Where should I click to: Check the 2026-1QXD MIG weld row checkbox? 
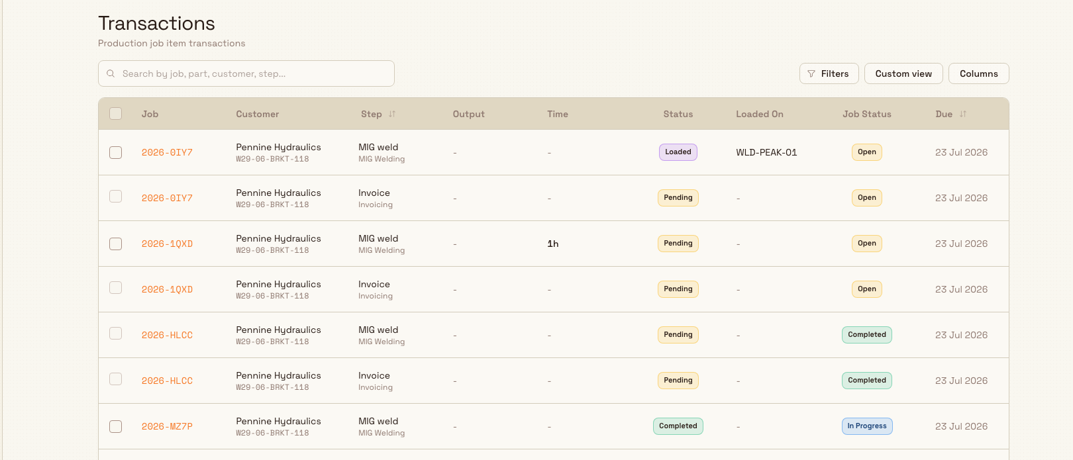pos(116,244)
